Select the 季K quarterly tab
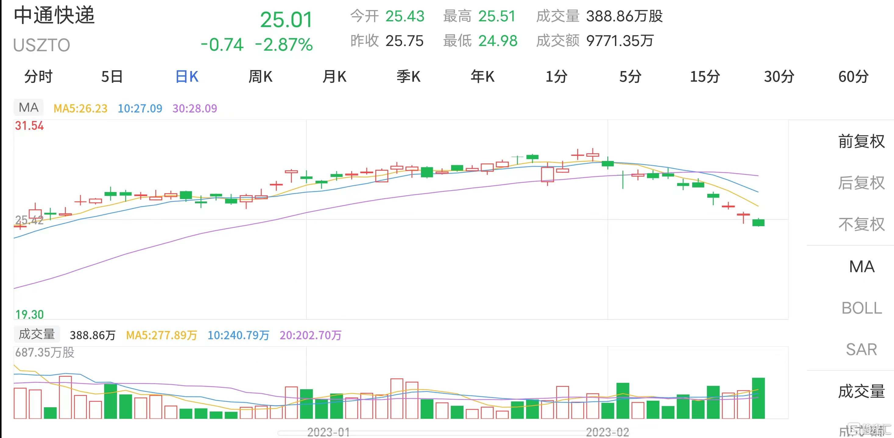Viewport: 894px width, 438px height. [x=408, y=77]
